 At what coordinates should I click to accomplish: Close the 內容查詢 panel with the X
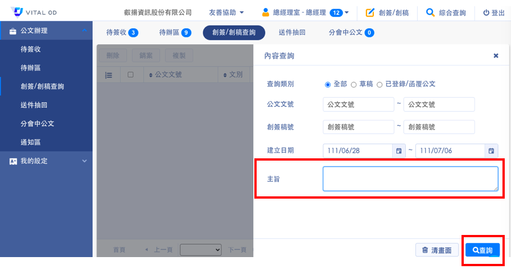pos(496,56)
